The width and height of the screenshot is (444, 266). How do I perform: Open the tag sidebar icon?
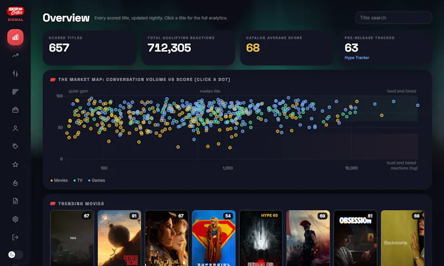pyautogui.click(x=16, y=146)
